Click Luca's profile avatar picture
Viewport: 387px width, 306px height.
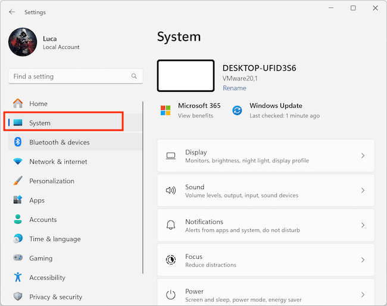click(x=23, y=42)
